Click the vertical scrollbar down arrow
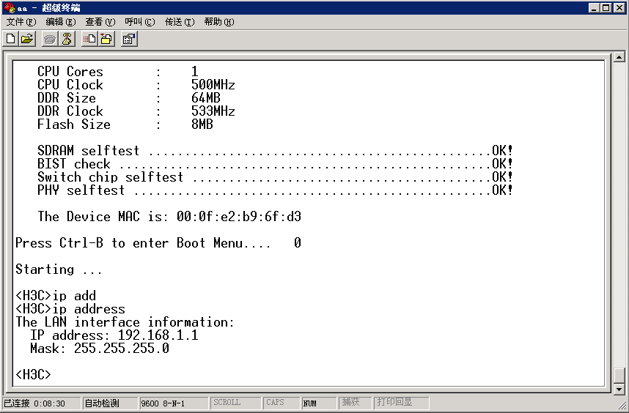Image resolution: width=629 pixels, height=413 pixels. pyautogui.click(x=619, y=390)
